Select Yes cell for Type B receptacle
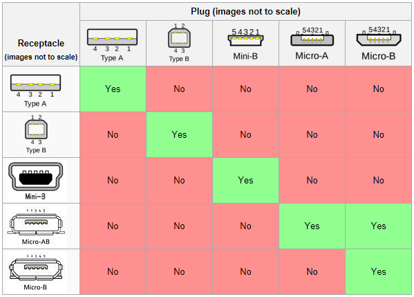The height and width of the screenshot is (297, 414). 179,134
